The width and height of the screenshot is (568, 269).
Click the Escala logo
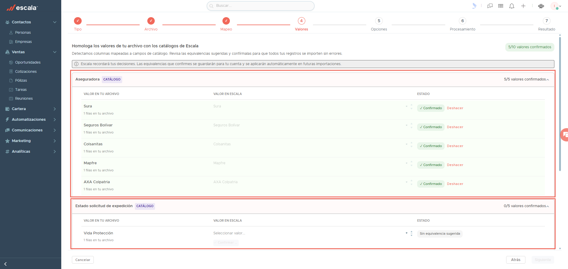[x=22, y=8]
